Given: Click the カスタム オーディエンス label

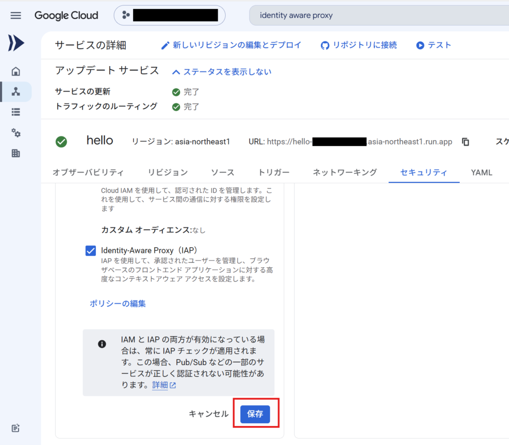Looking at the screenshot, I should (x=146, y=230).
